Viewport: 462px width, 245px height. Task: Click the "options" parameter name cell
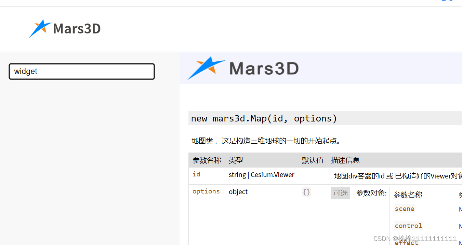206,191
